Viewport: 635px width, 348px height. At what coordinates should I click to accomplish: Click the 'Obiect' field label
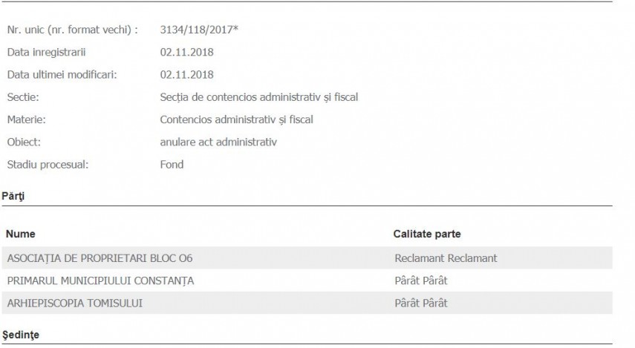tap(24, 142)
